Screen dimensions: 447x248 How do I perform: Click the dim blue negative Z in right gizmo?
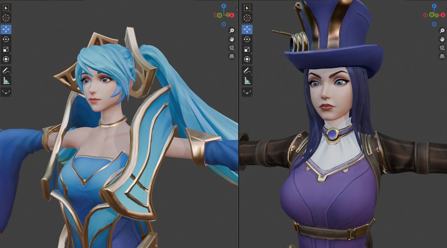coord(434,24)
